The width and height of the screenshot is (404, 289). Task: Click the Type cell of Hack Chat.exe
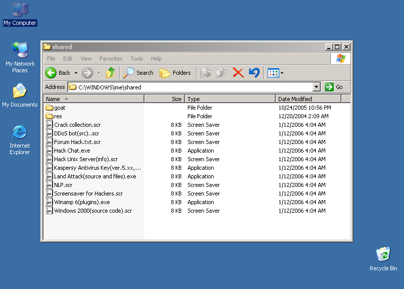(x=200, y=151)
